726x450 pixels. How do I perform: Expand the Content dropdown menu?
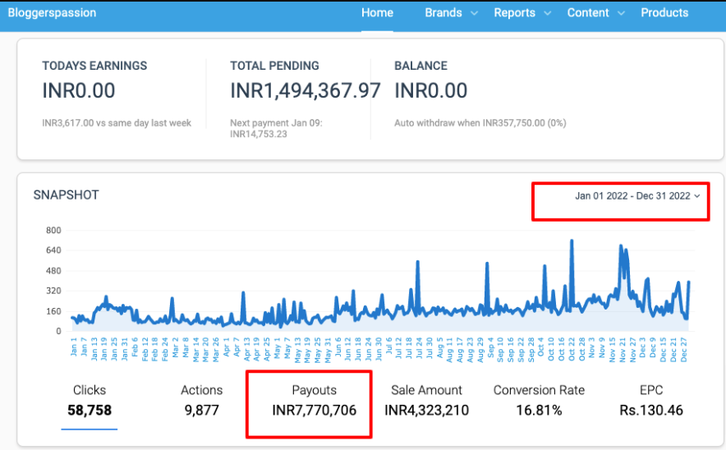[588, 13]
